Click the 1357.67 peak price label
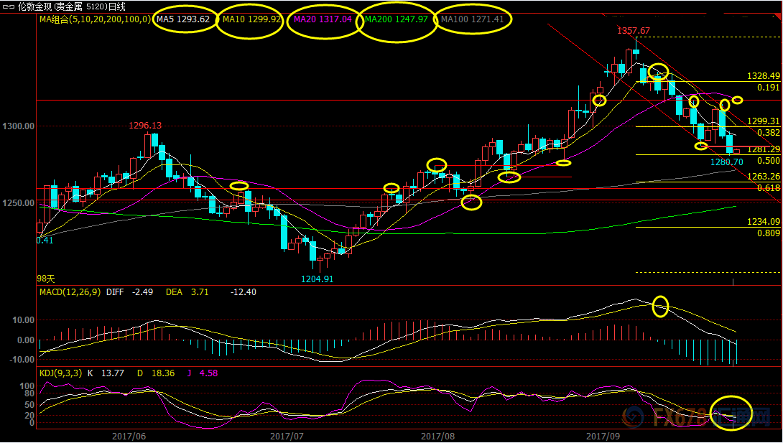This screenshot has width=783, height=443. (x=633, y=31)
